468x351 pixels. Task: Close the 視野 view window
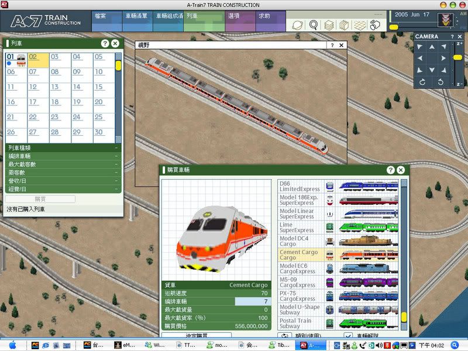[x=342, y=45]
